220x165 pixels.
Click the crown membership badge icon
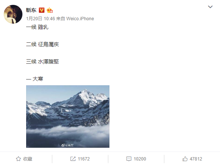click(50, 10)
